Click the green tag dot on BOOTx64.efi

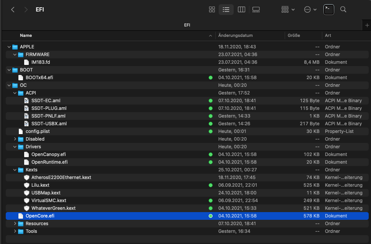(x=211, y=78)
